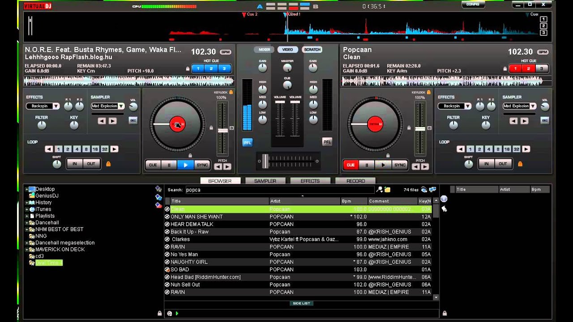The height and width of the screenshot is (322, 573).
Task: Play the right deck Popcaan track
Action: [383, 165]
